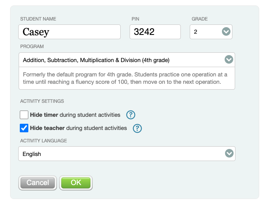Click the Grade dropdown arrow icon
This screenshot has height=206, width=265.
tap(226, 32)
